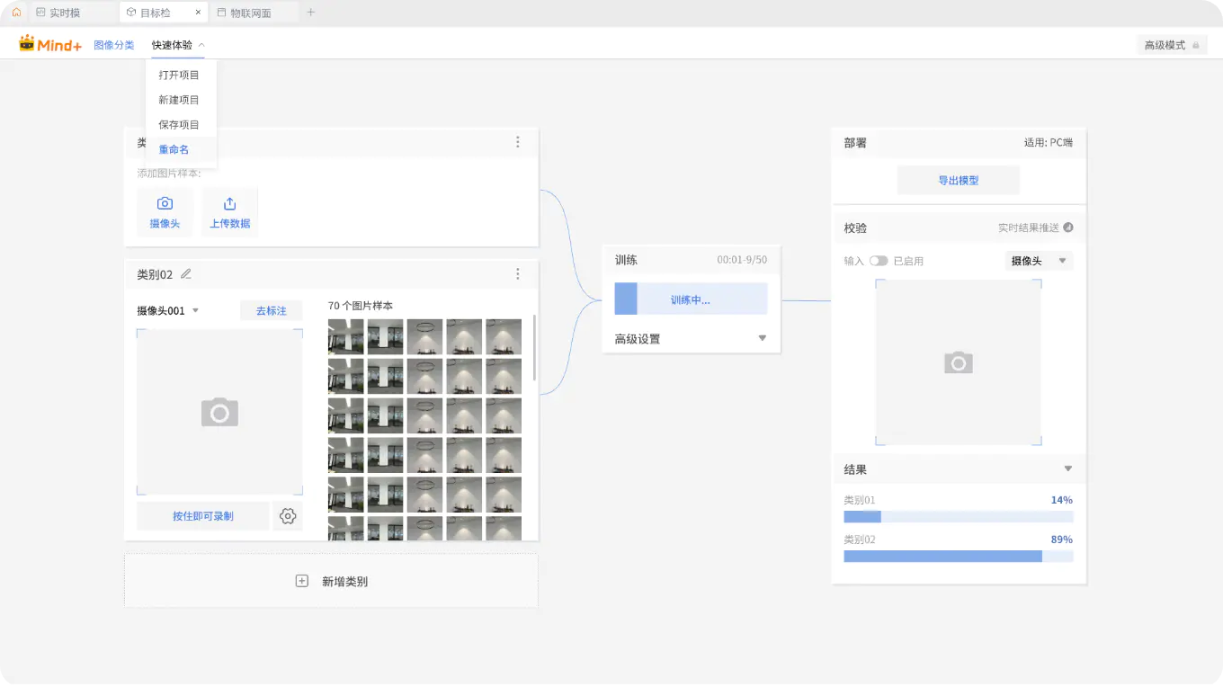Switch to the 物联网面 tab
Screen dimensions: 1223x687
pos(249,13)
